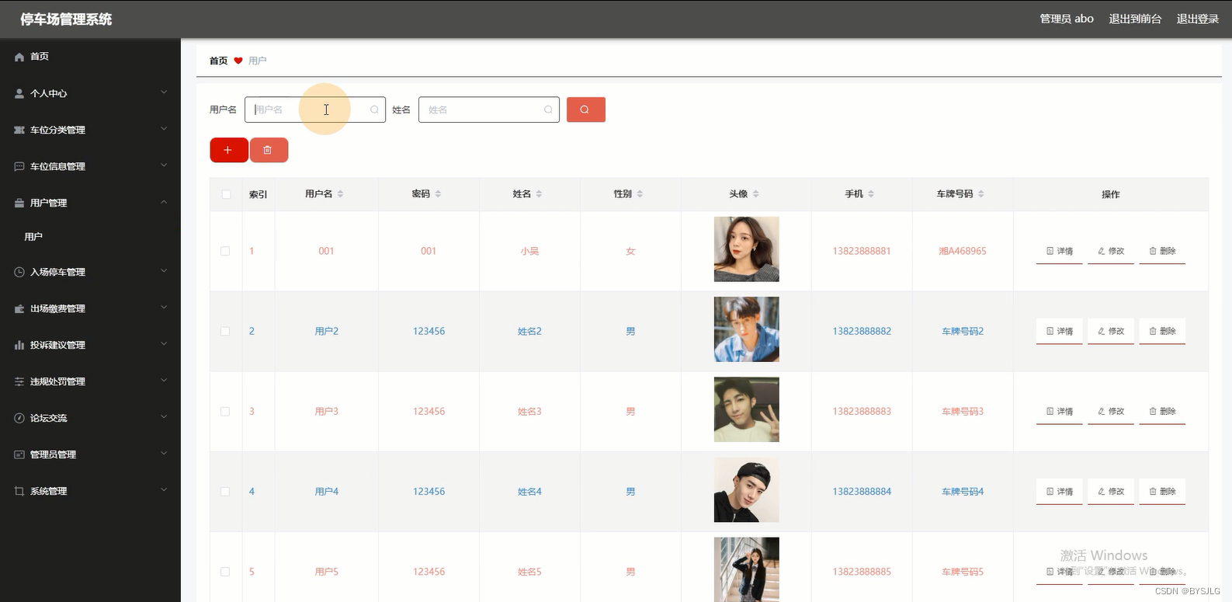Viewport: 1232px width, 602px height.
Task: Check the checkbox for row 用户4
Action: point(225,492)
